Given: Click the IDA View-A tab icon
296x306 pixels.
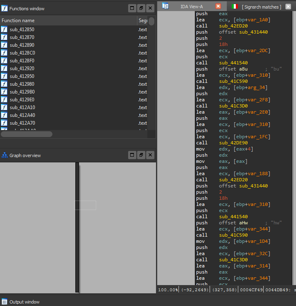Looking at the screenshot, I should point(165,6).
